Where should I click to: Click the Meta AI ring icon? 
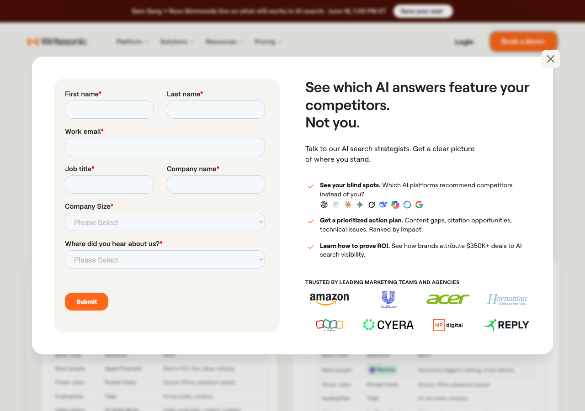click(x=407, y=205)
